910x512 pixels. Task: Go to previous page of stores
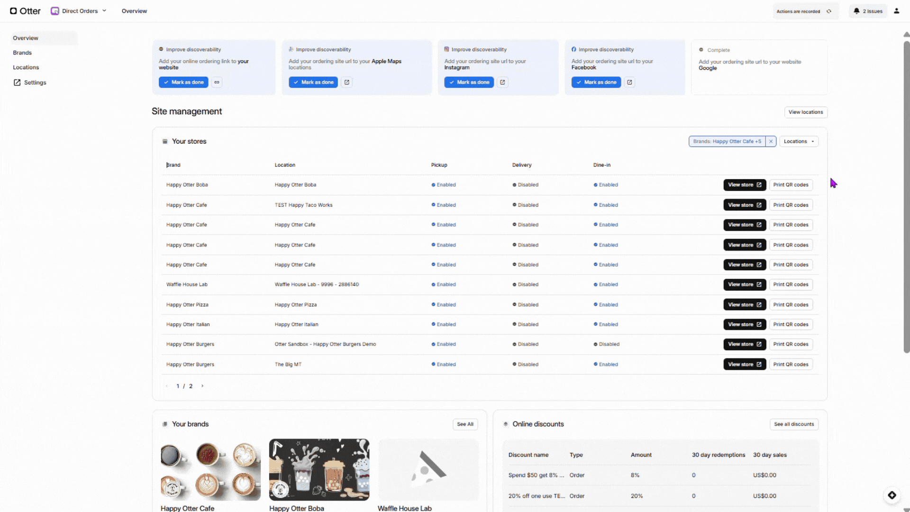coord(167,386)
